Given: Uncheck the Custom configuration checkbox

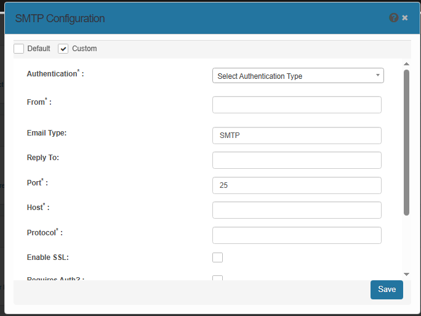Looking at the screenshot, I should point(63,49).
